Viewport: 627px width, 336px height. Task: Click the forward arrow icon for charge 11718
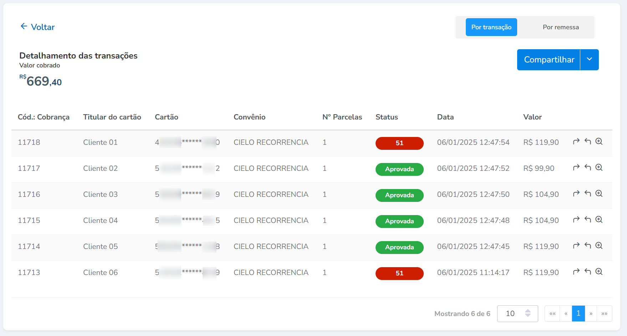tap(576, 142)
